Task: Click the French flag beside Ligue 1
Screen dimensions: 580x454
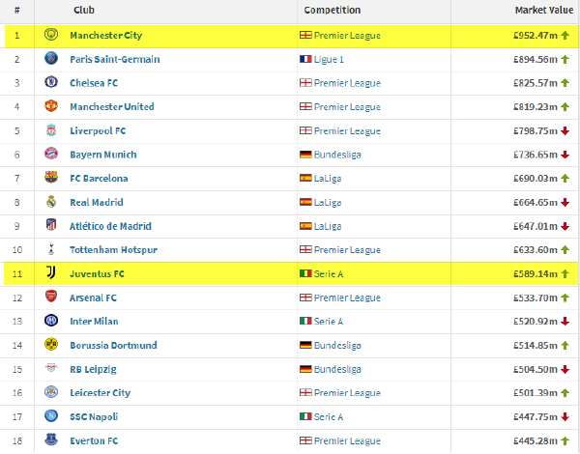Action: 305,59
